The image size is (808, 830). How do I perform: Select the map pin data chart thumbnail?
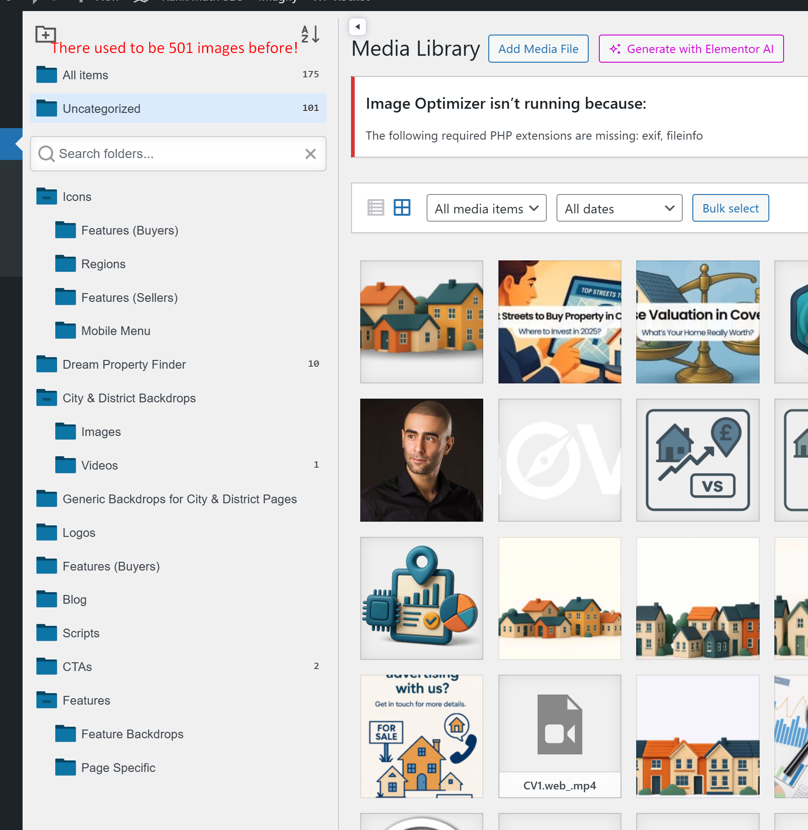coord(422,598)
